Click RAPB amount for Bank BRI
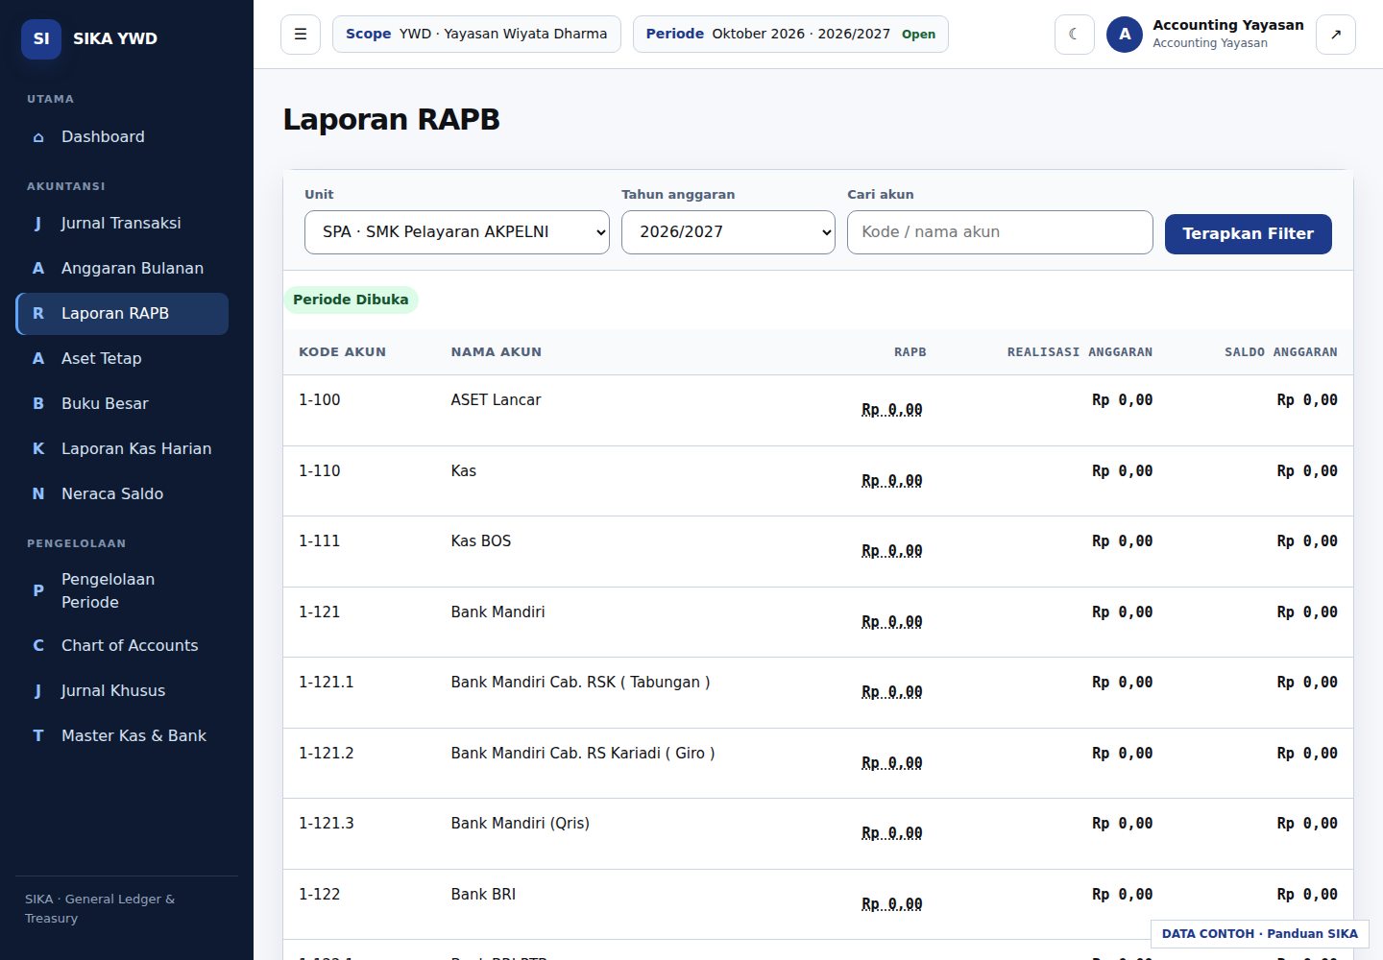 [891, 904]
